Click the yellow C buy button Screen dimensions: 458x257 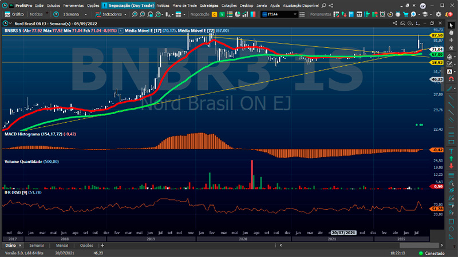(214, 14)
